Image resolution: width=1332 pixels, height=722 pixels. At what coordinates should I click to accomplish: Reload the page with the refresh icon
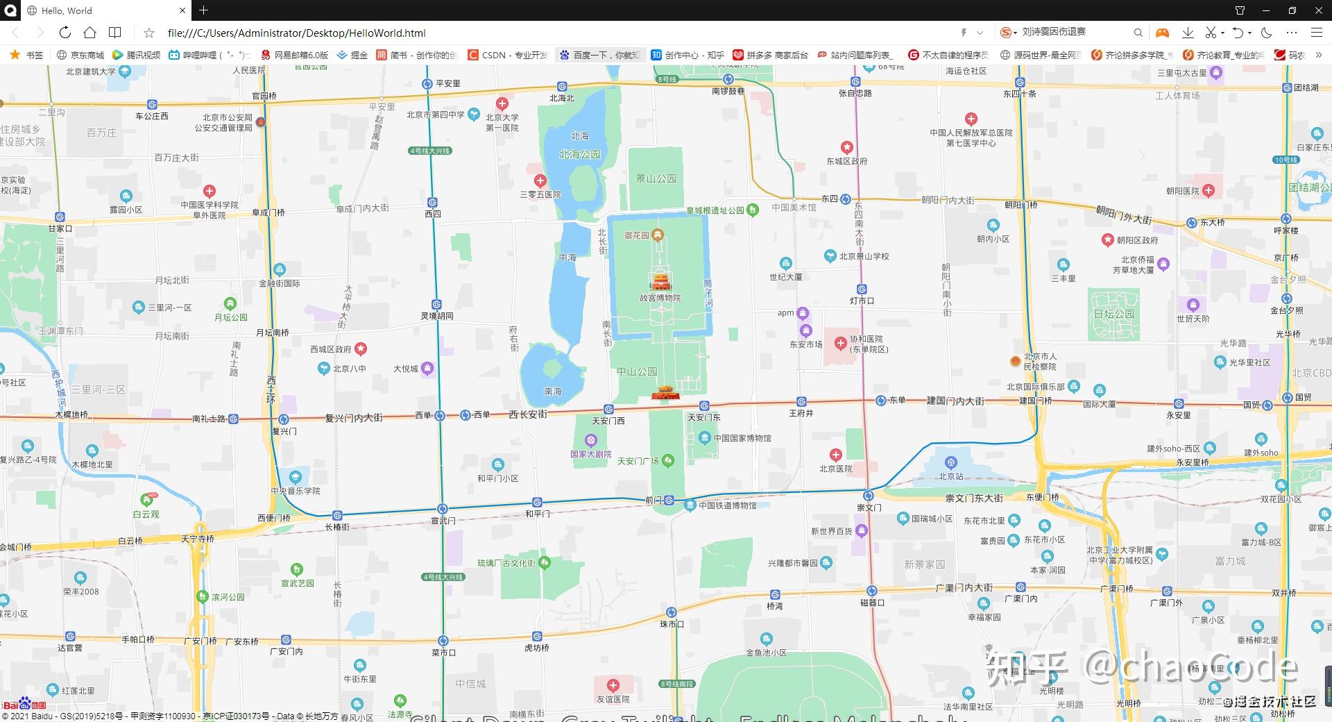pos(65,33)
